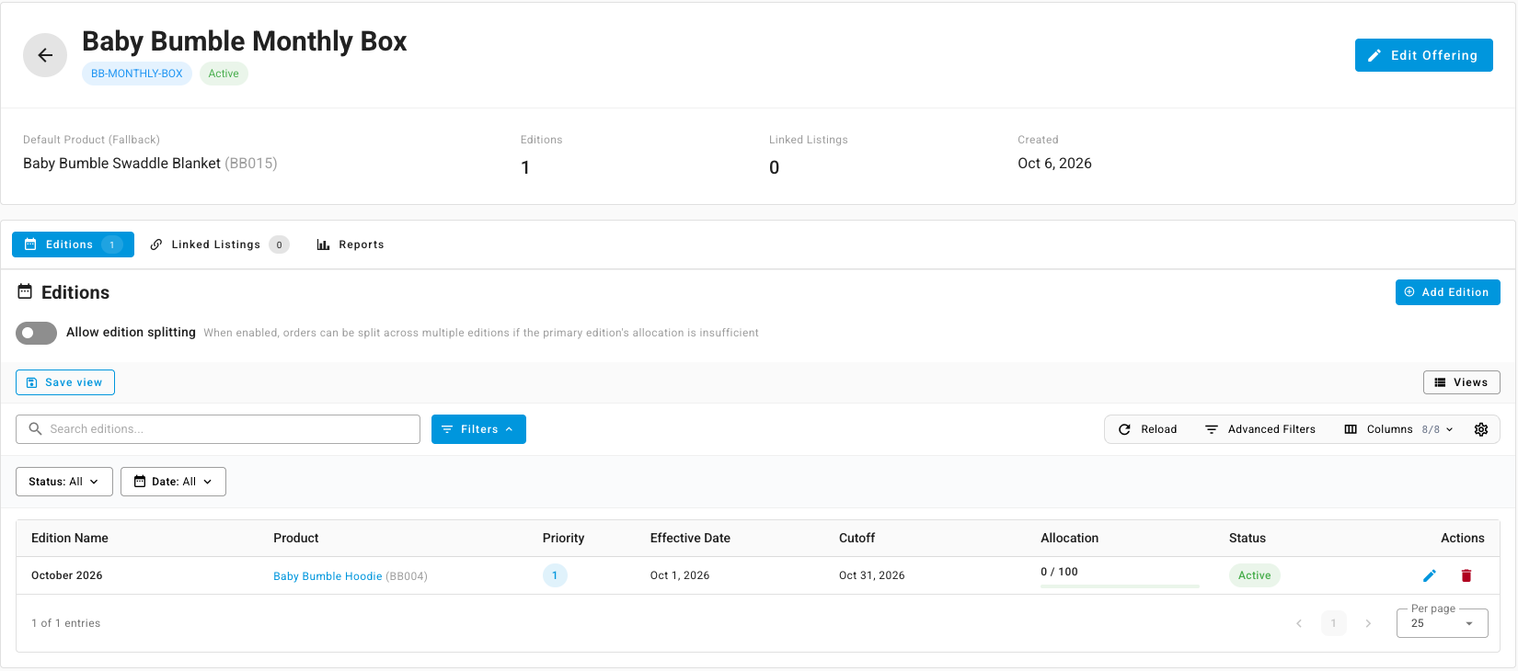
Task: Expand Status: All dropdown
Action: 64,482
